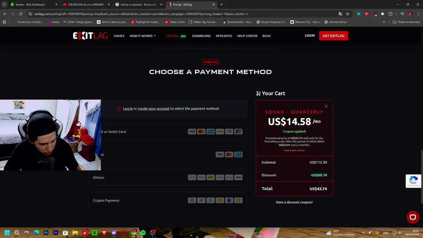This screenshot has width=423, height=238.
Task: Open the TradingView Imple... bookmark
Action: tap(145, 22)
